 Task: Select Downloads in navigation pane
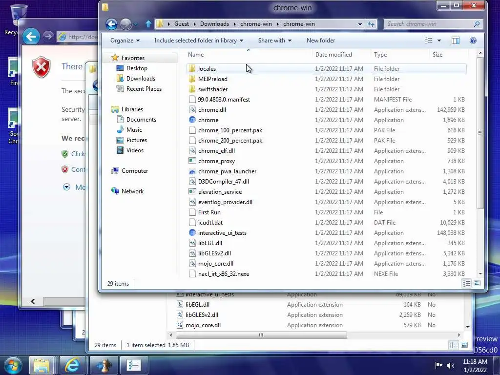141,79
